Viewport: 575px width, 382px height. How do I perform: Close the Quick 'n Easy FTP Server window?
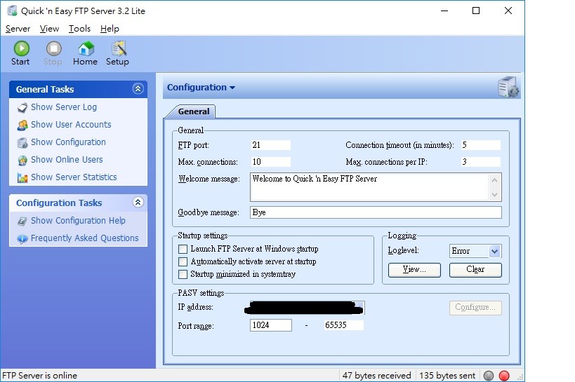[508, 11]
